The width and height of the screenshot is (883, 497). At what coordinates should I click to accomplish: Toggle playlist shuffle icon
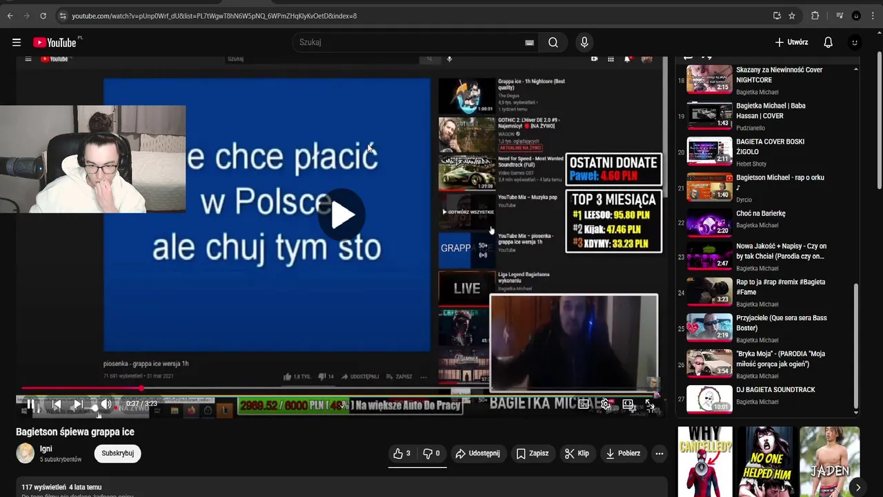(x=707, y=58)
